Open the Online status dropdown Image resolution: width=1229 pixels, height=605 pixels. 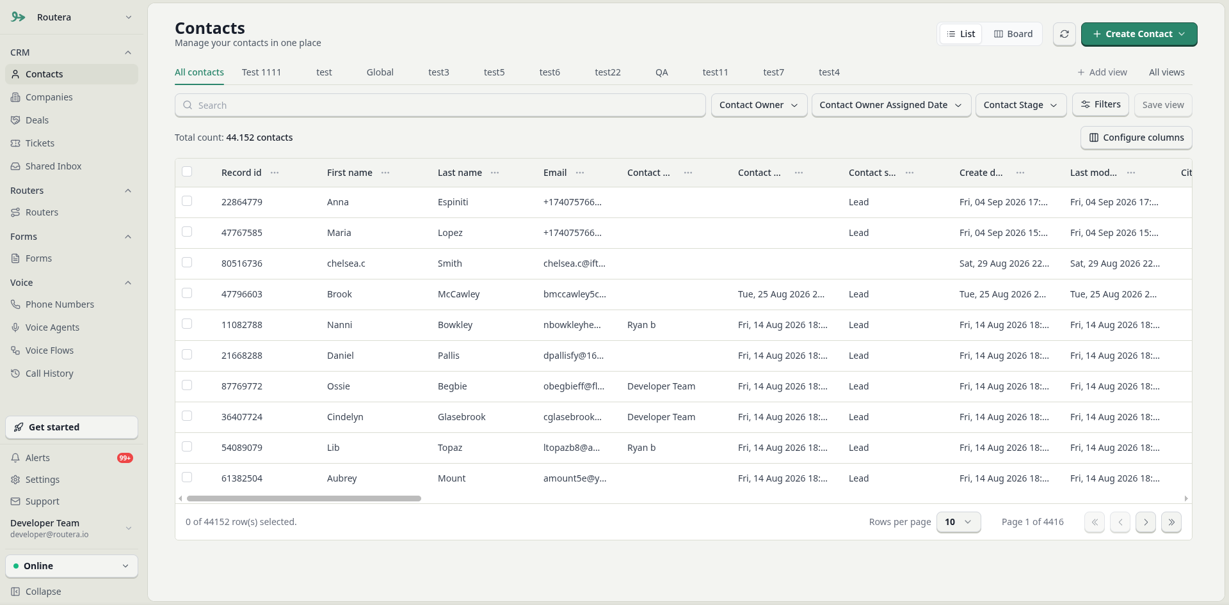pyautogui.click(x=72, y=566)
